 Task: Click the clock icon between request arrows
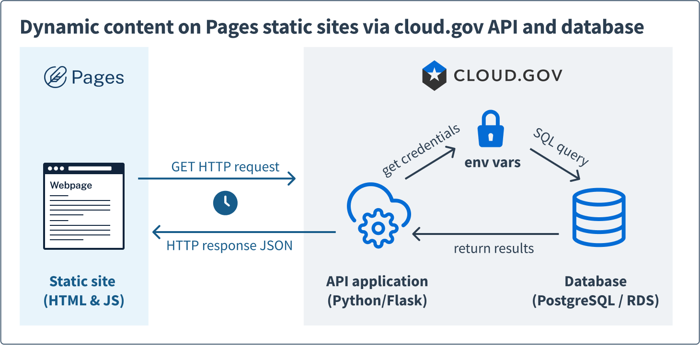pyautogui.click(x=225, y=202)
